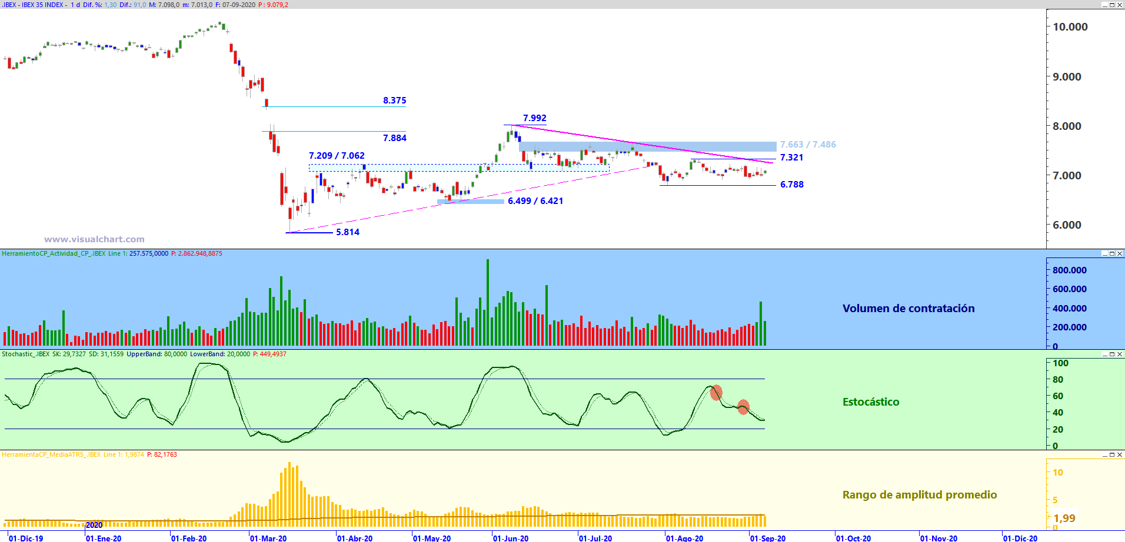Minimize the MediaATR5 indicator pane
Viewport: 1125px width, 542px height.
click(x=1104, y=455)
